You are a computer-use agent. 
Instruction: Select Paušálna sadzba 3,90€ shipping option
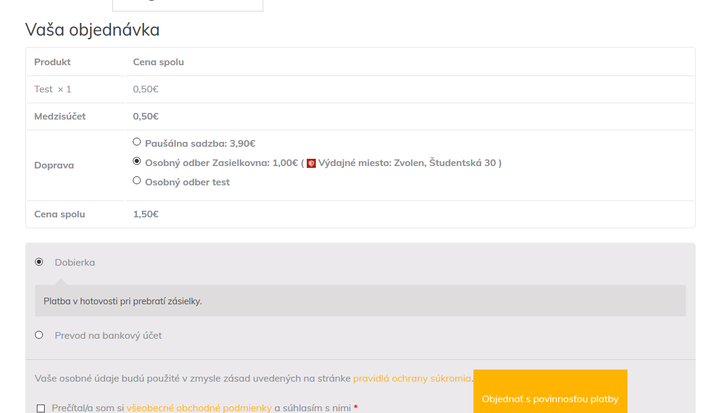[x=136, y=142]
